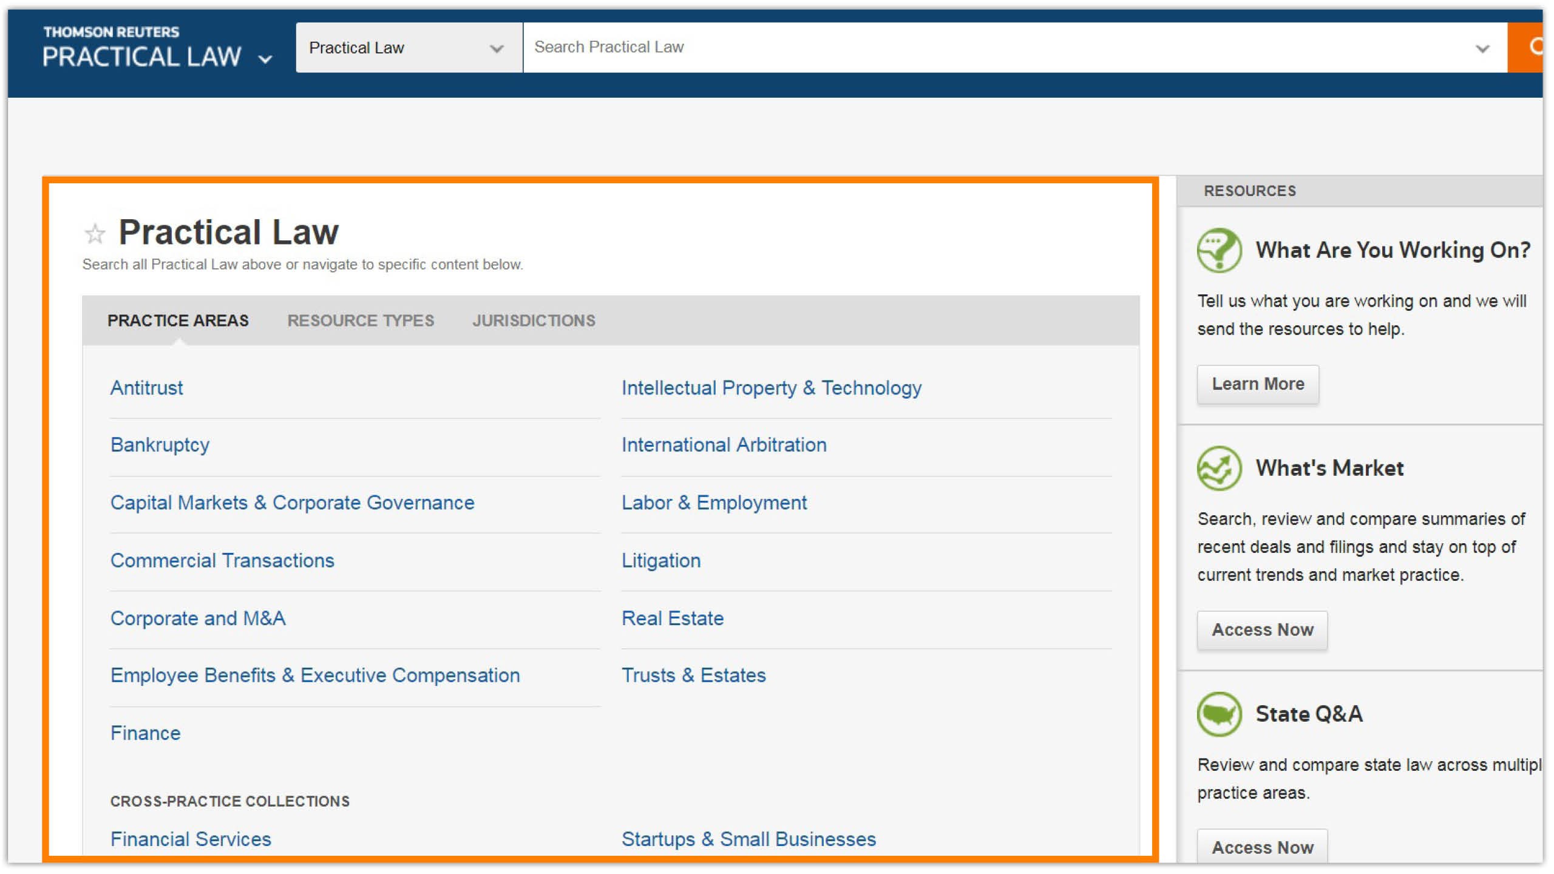Open Startups & Small Businesses collection

point(748,839)
